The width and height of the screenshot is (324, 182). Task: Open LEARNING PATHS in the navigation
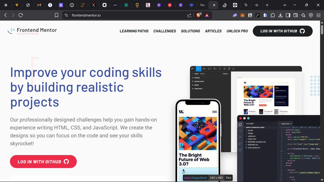click(134, 31)
